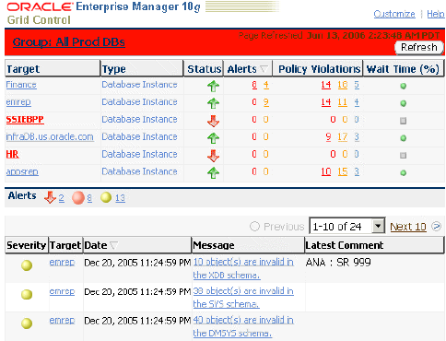
Task: Click the yellow warning ball in Alerts summary
Action: click(x=106, y=197)
